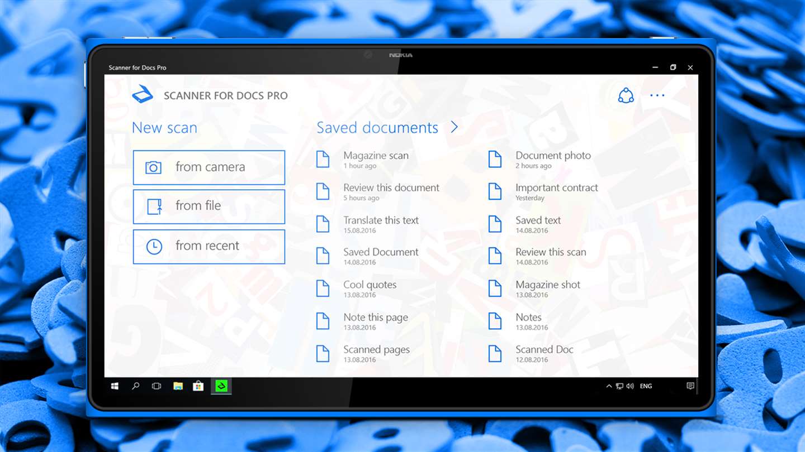Click the Scanner for Docs Pro logo icon
Image resolution: width=805 pixels, height=452 pixels.
point(143,95)
